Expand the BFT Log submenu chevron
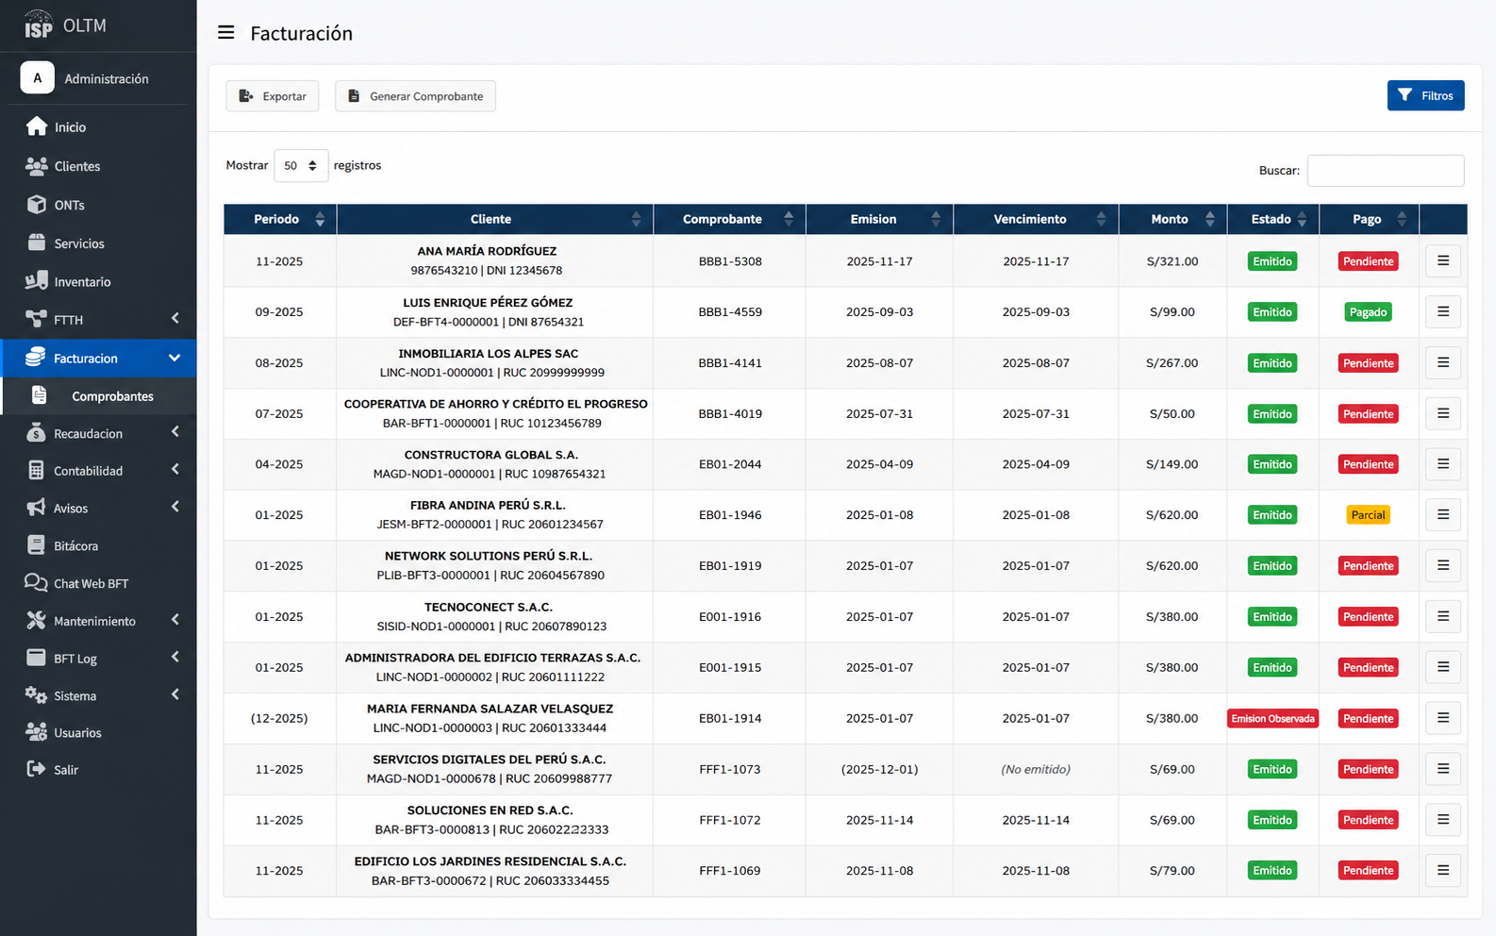This screenshot has width=1496, height=936. 175,658
